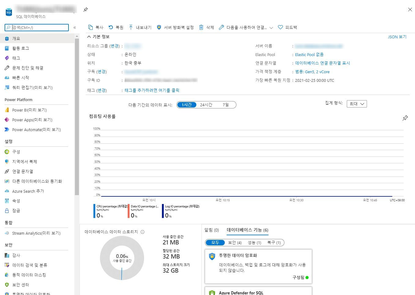Click the sidebar vertical scrollbar
The image size is (415, 295).
(77, 116)
